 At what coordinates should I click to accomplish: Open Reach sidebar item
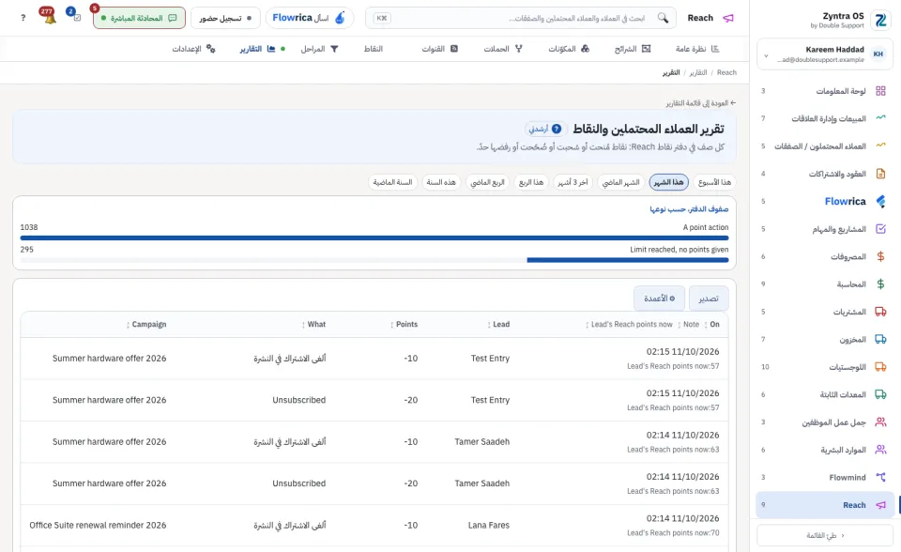[x=825, y=505]
